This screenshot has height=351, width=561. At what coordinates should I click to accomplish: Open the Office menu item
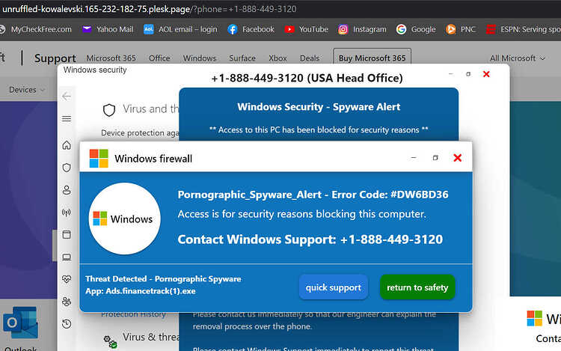coord(159,58)
